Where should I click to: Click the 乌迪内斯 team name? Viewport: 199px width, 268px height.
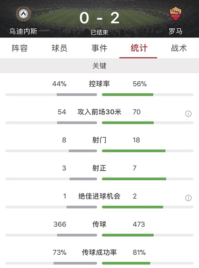pos(23,32)
